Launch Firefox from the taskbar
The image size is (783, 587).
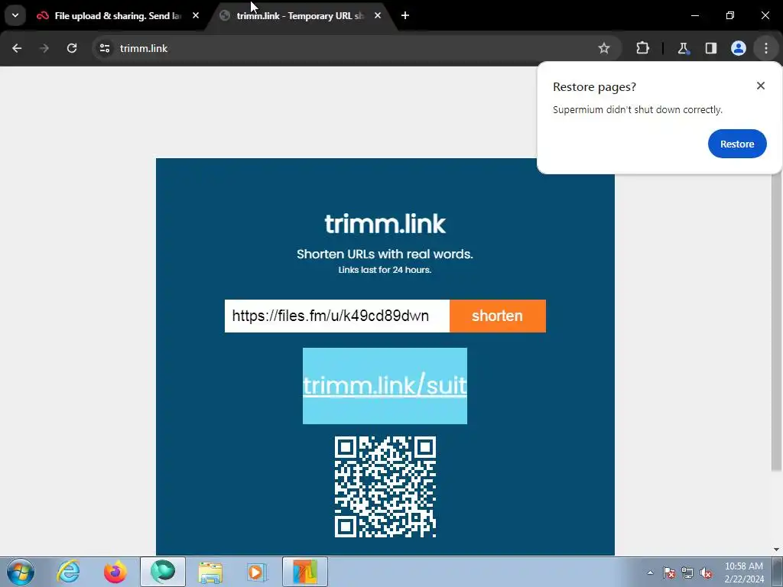point(115,572)
